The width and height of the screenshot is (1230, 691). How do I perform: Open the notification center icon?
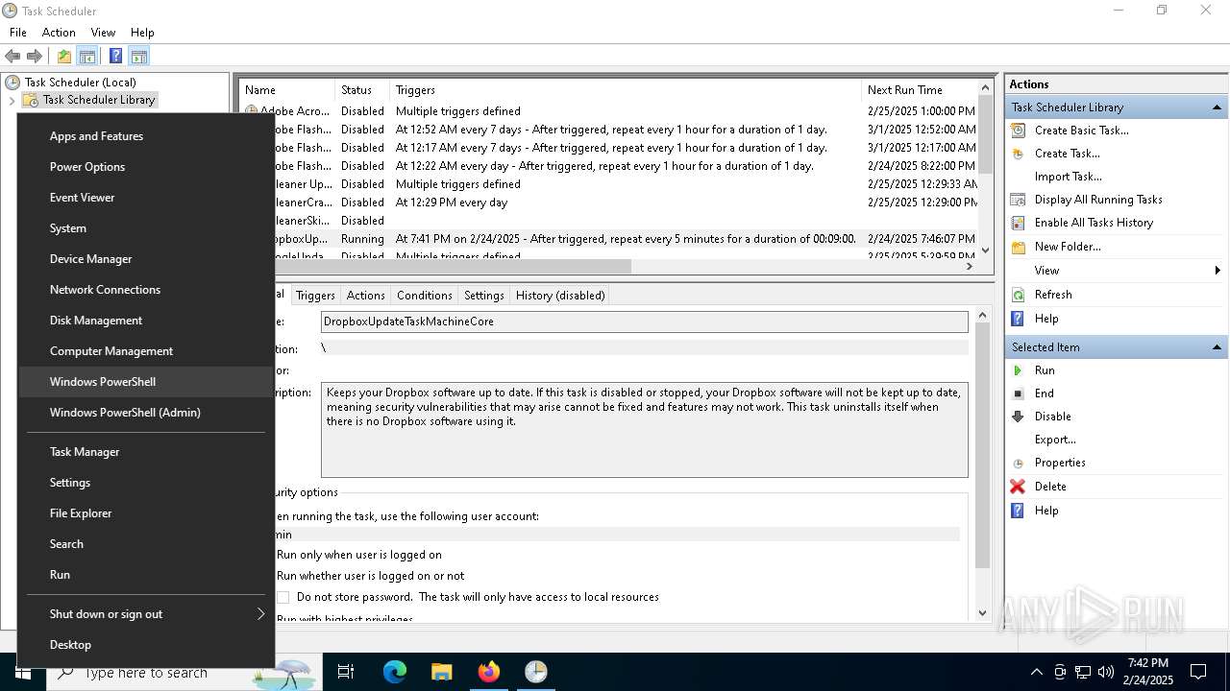click(x=1198, y=672)
